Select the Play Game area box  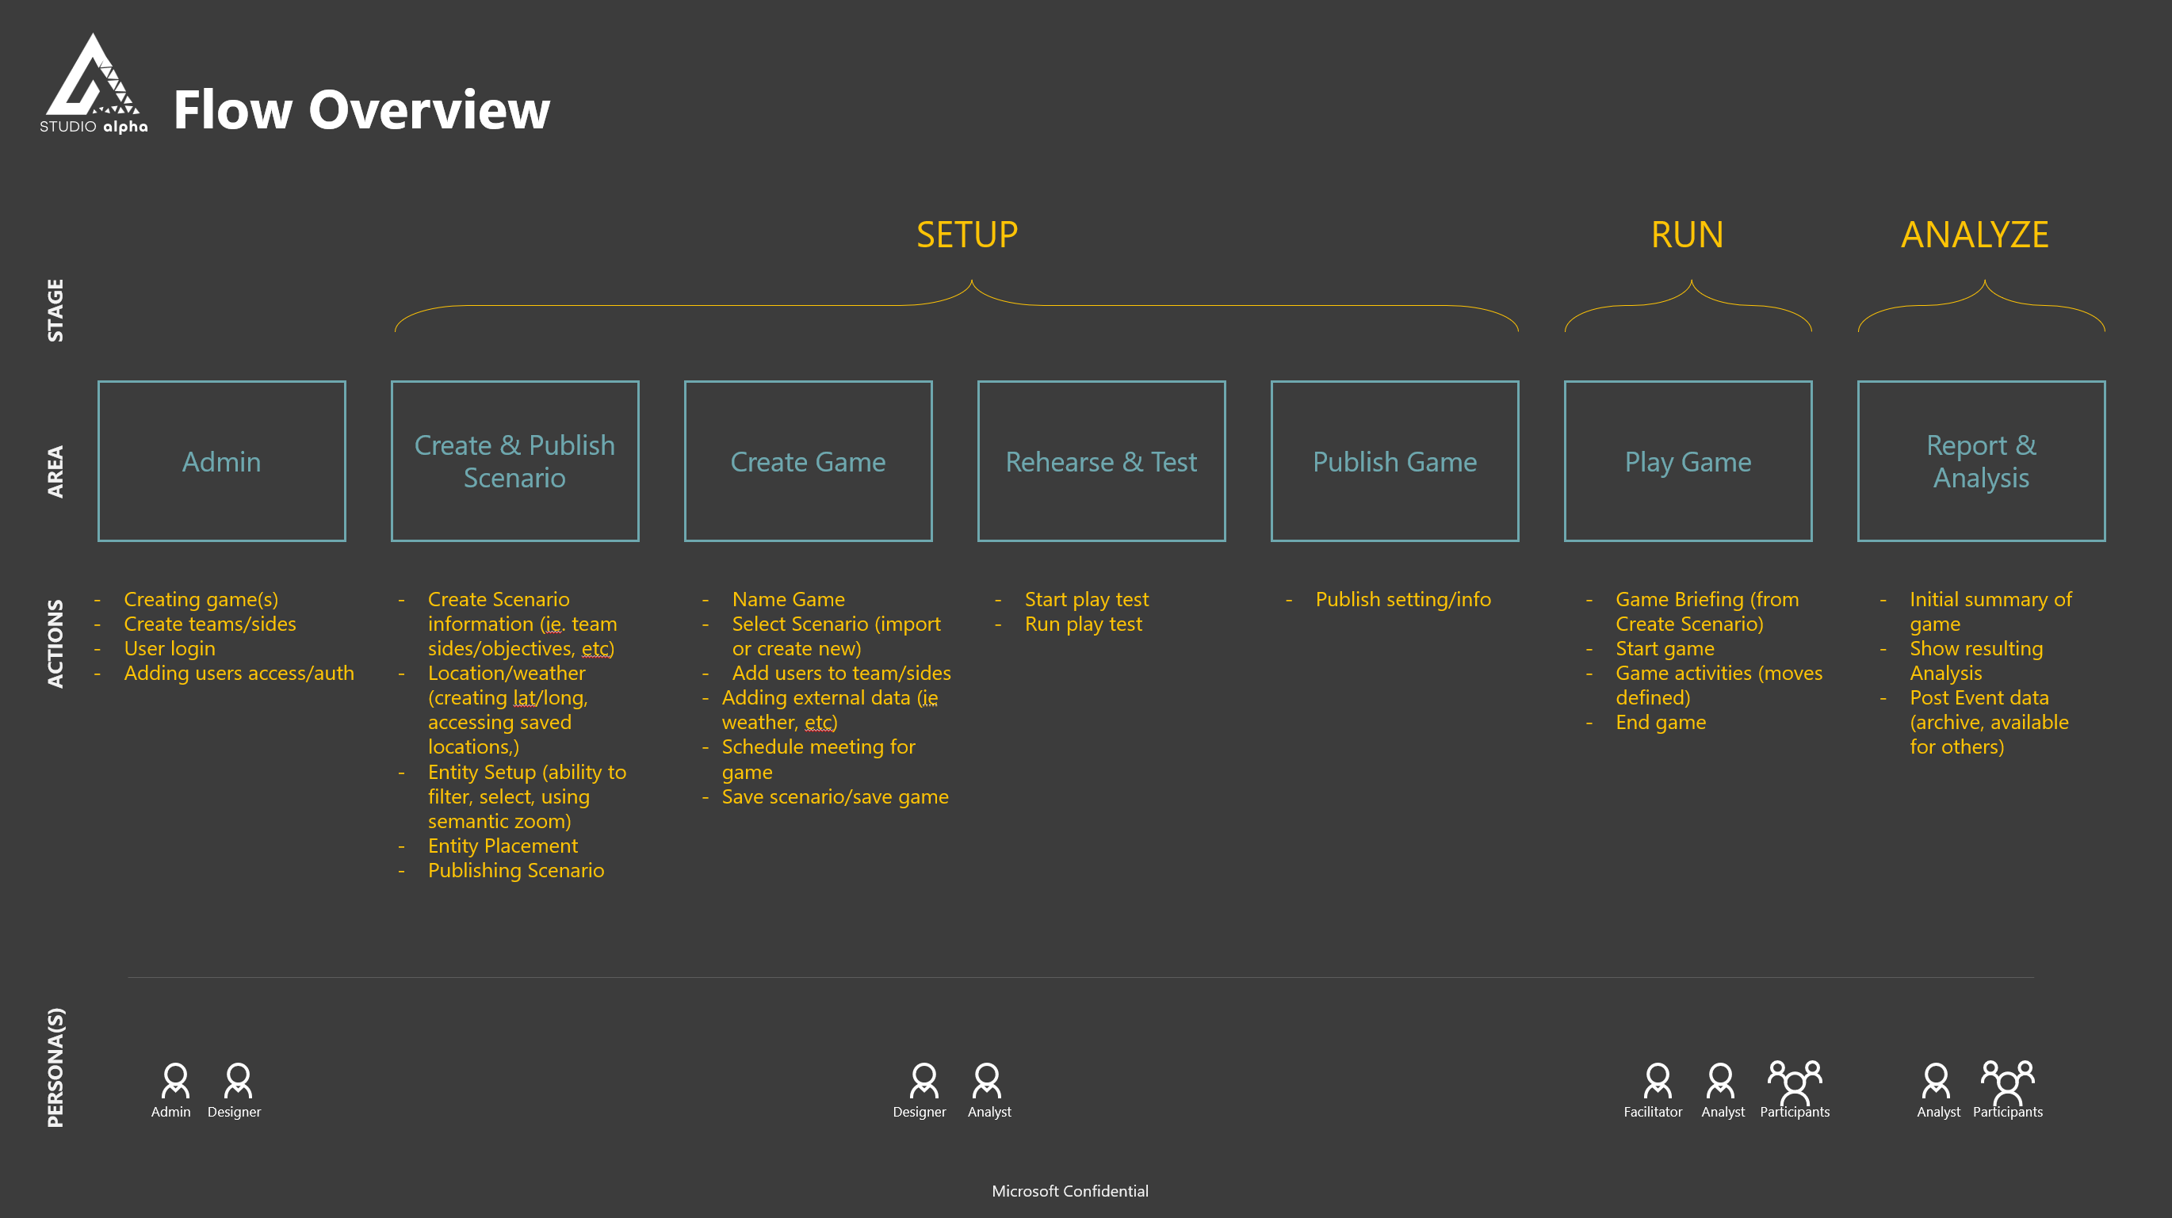pos(1689,461)
